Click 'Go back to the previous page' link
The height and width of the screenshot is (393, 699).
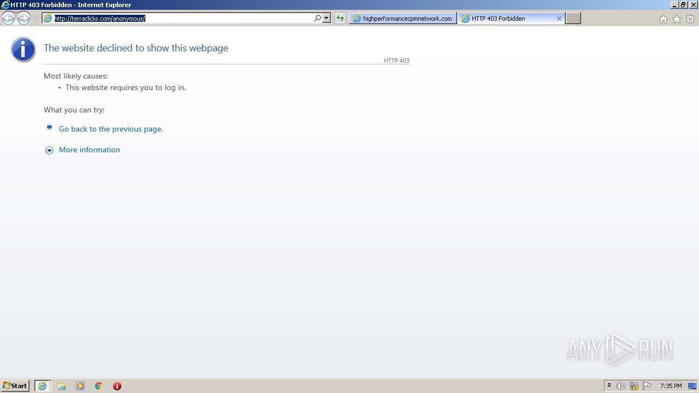point(111,129)
